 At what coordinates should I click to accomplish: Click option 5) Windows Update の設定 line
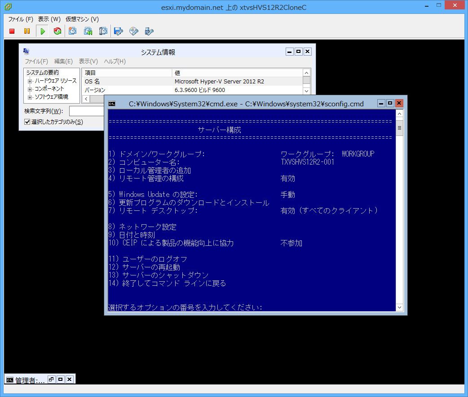[x=153, y=194]
